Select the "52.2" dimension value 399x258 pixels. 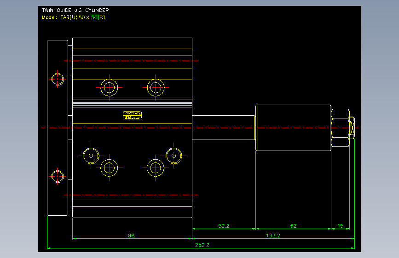pyautogui.click(x=224, y=226)
